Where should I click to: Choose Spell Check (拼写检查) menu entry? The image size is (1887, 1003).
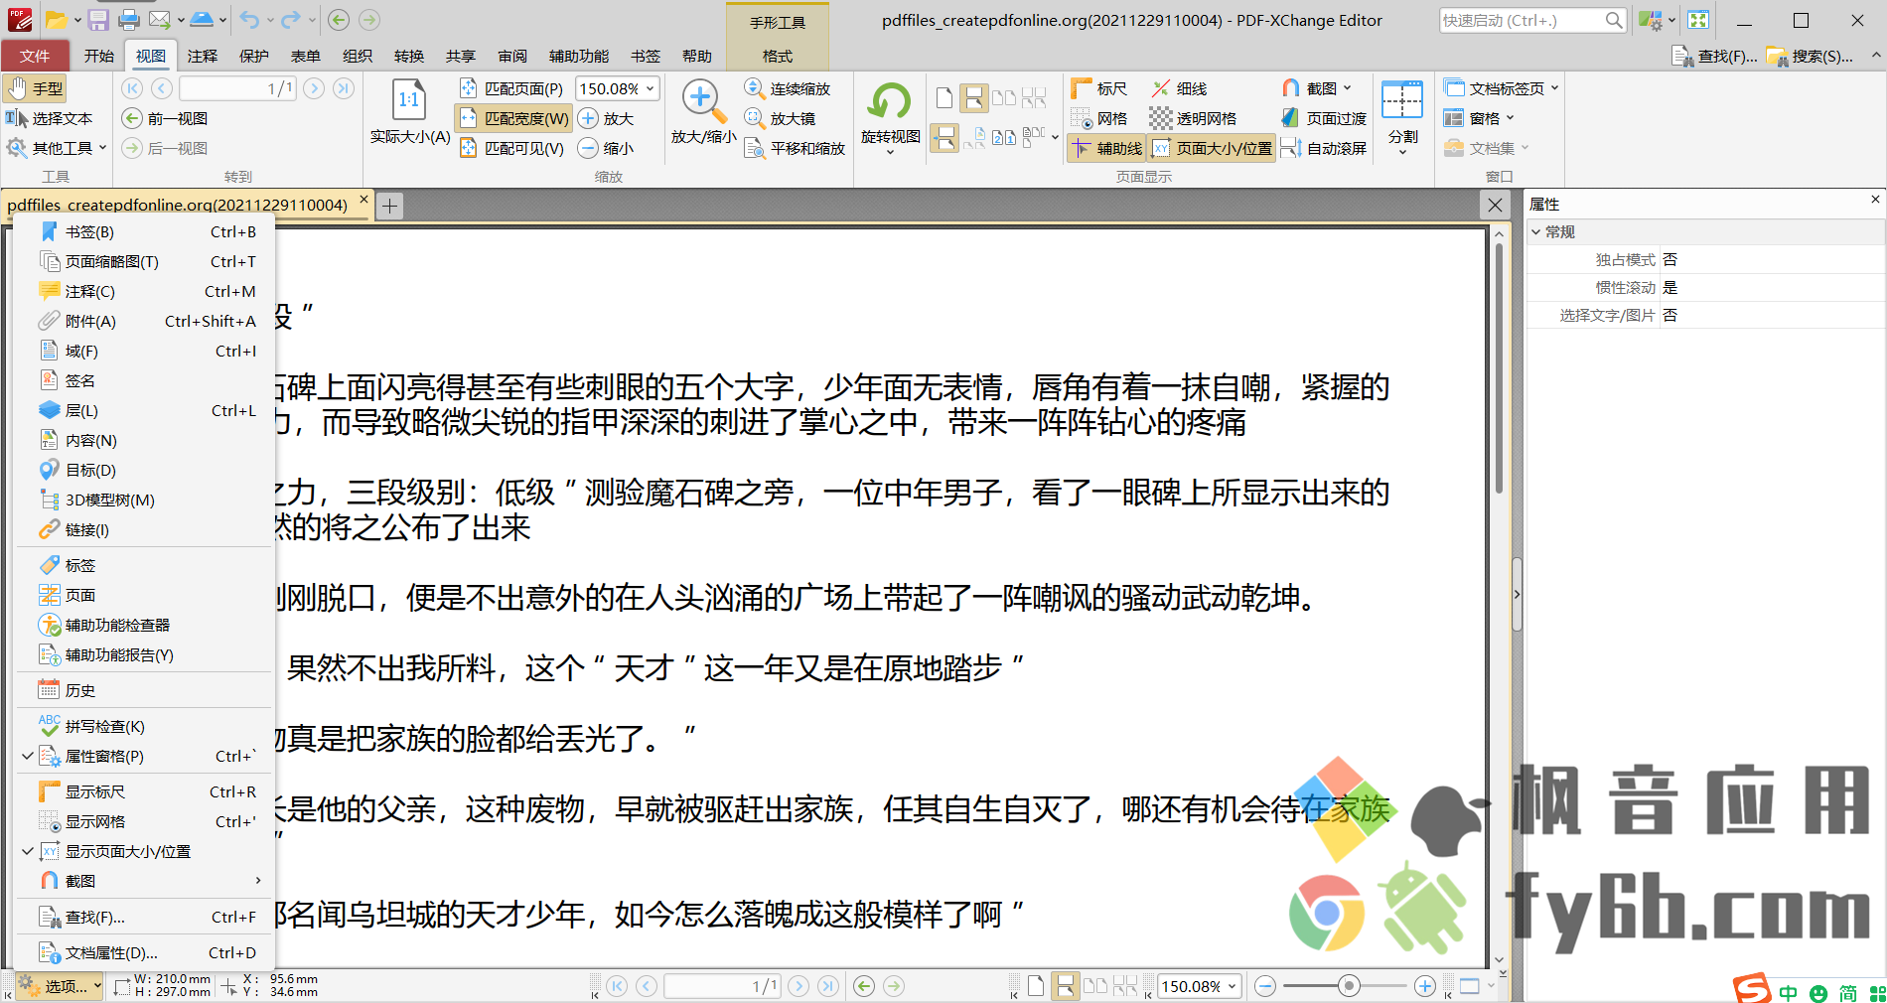coord(147,726)
